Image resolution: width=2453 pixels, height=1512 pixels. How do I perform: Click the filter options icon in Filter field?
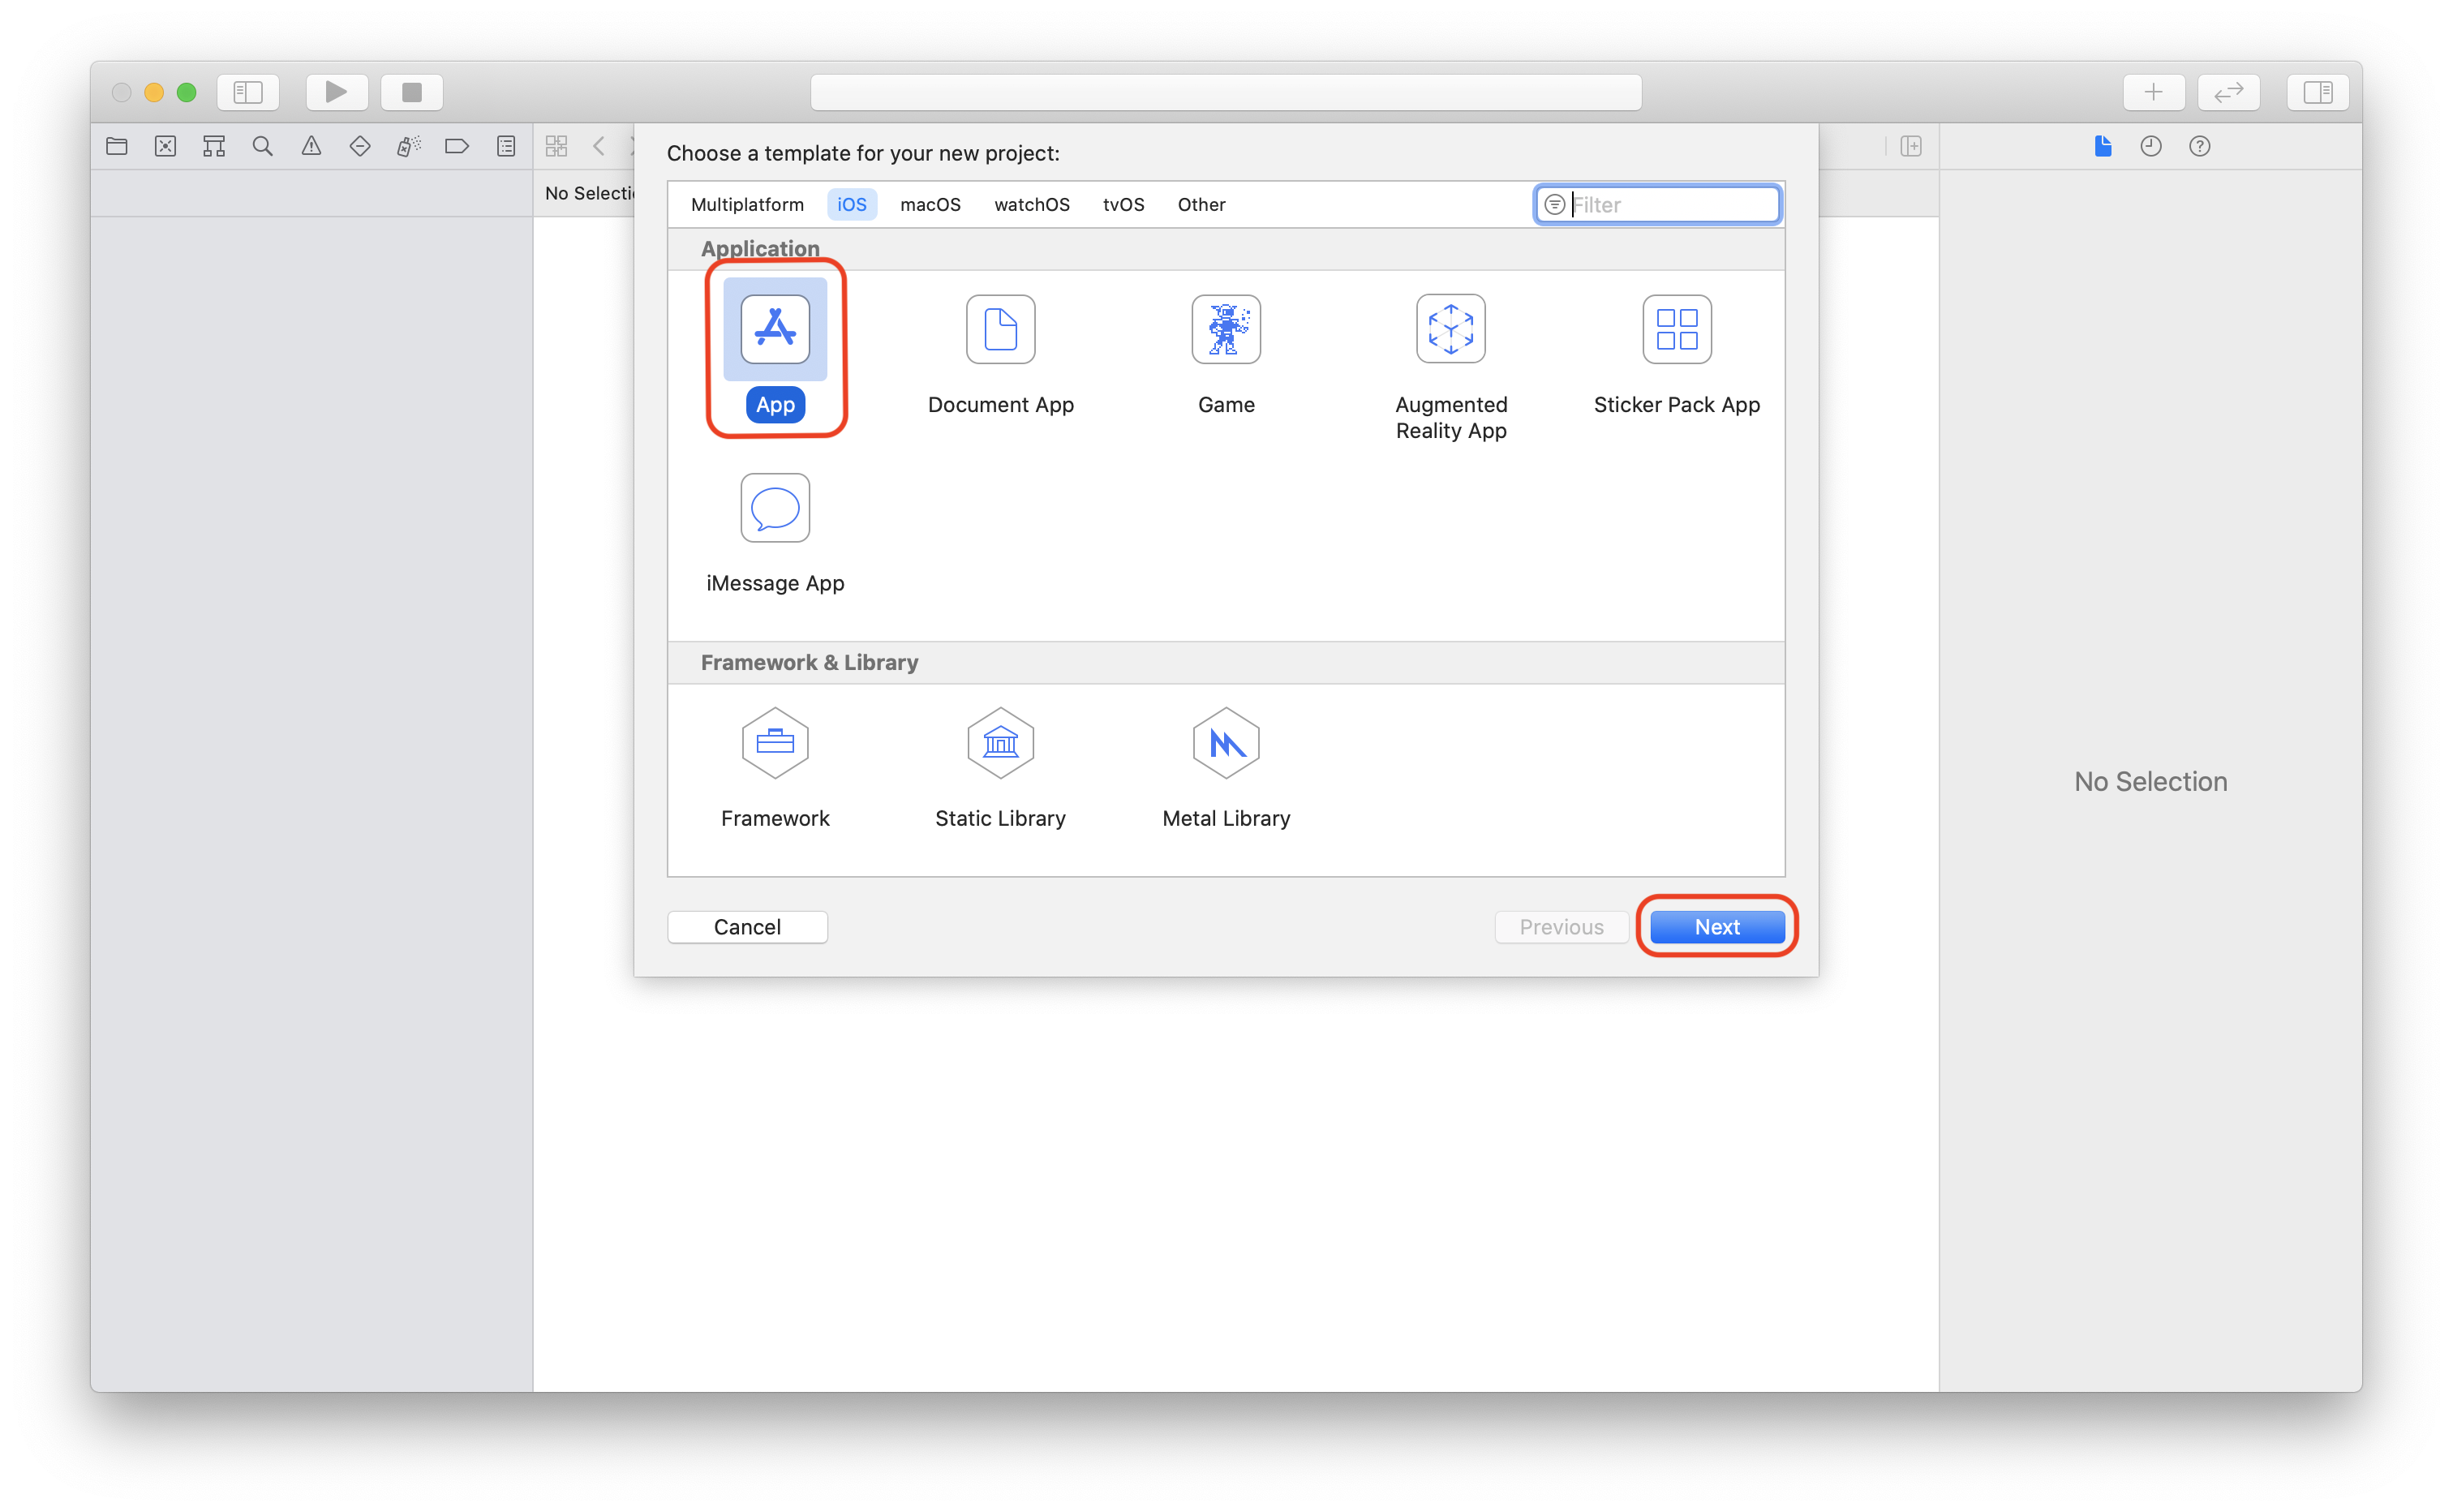pos(1554,204)
